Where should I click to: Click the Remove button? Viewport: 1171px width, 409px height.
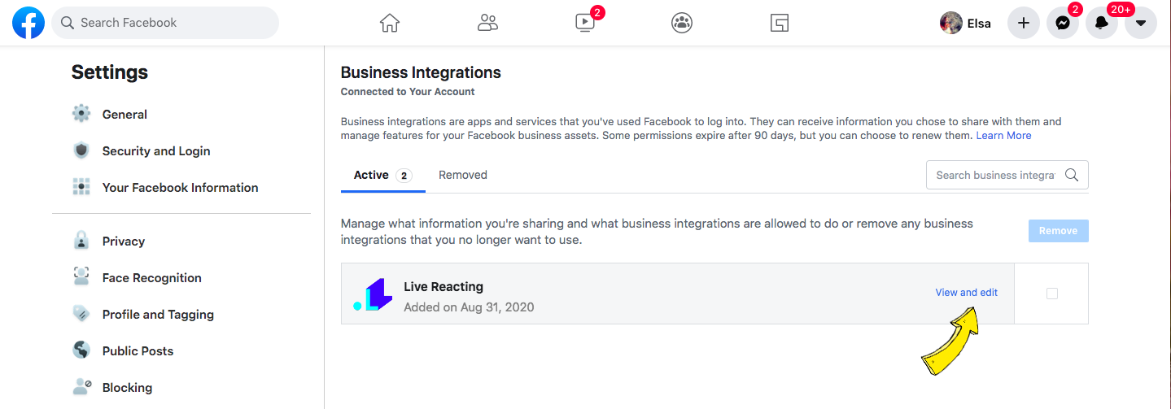click(1058, 231)
